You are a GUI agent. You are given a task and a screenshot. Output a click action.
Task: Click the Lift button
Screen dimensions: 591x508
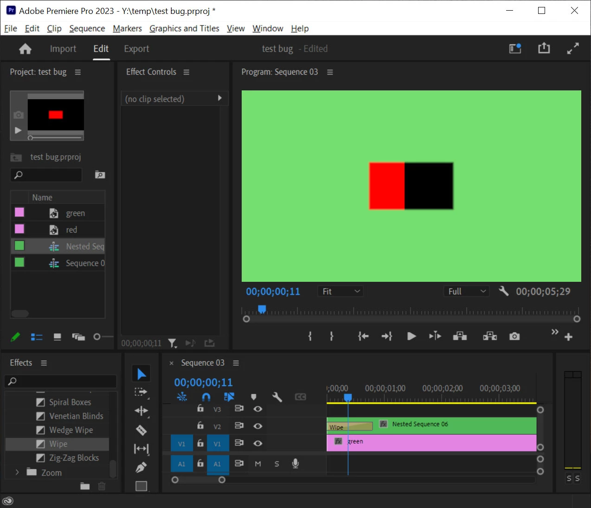[x=460, y=336]
